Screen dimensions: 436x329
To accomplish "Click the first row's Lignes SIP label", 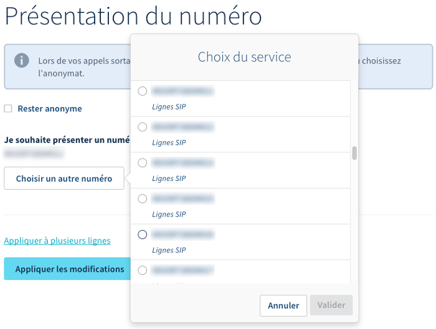I will [x=169, y=107].
